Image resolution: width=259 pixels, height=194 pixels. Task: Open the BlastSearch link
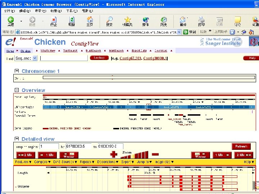pos(93,51)
